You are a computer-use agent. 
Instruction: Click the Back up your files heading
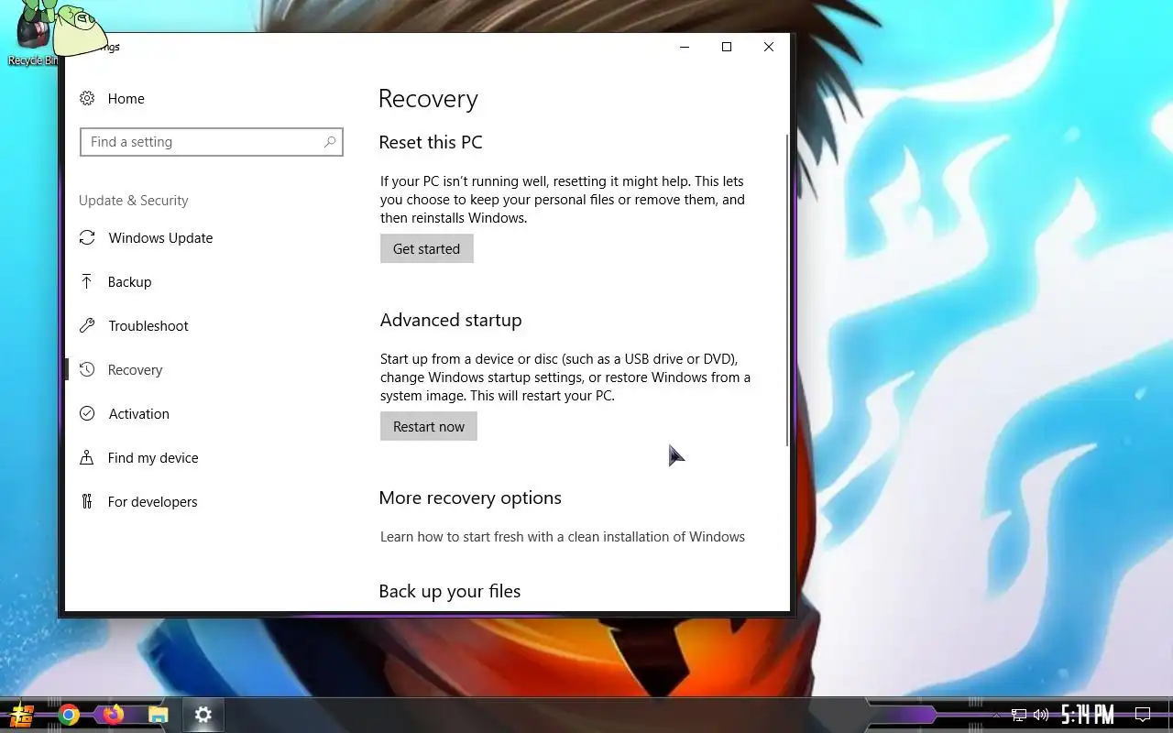click(450, 591)
